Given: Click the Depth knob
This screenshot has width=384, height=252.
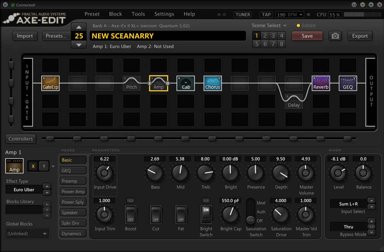Looking at the screenshot, I should pos(281,173).
